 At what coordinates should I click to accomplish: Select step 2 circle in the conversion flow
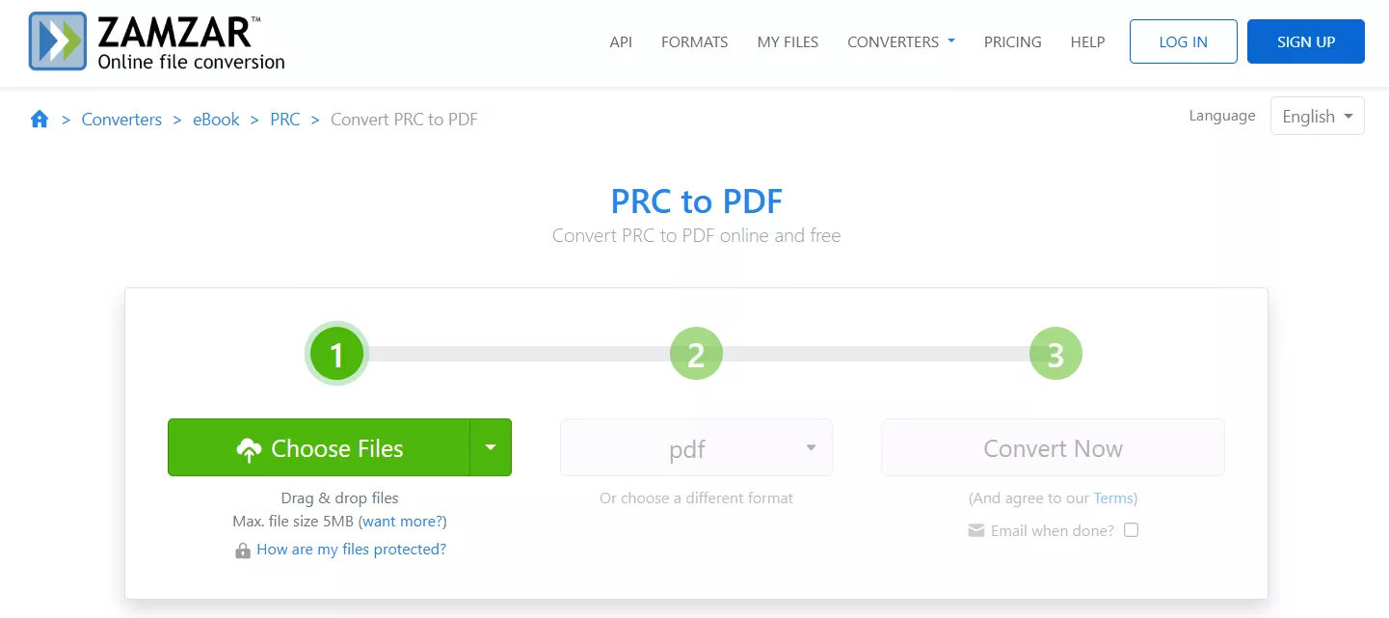[x=696, y=353]
